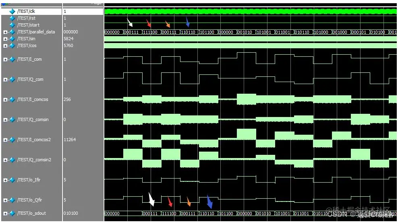Select the /TEST/o_Ifir signal name

(x=29, y=180)
